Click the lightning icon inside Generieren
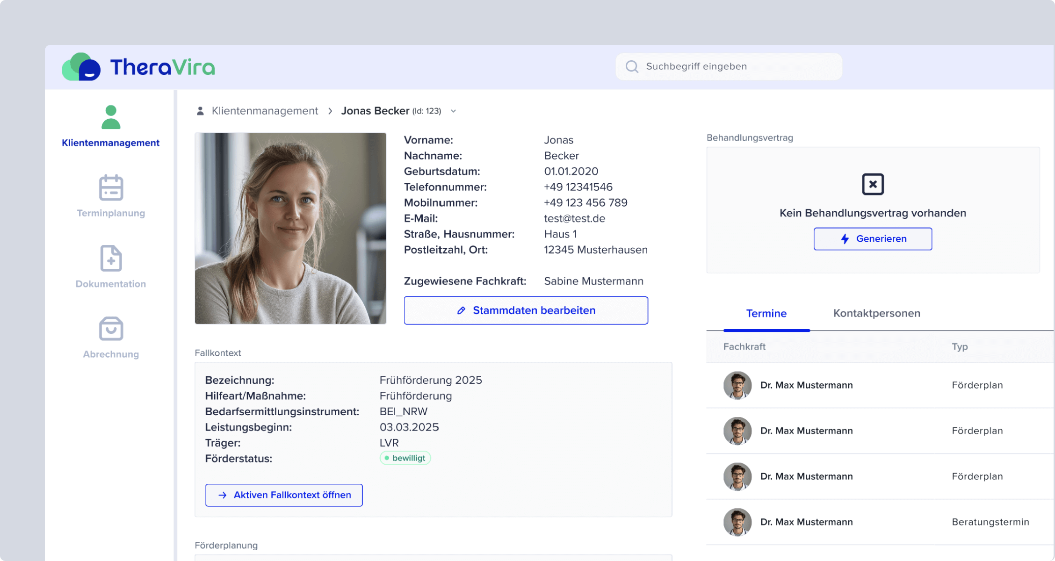The height and width of the screenshot is (561, 1055). pyautogui.click(x=844, y=238)
